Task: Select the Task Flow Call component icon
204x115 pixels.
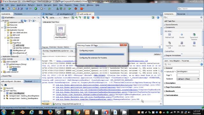Action: coord(169,43)
